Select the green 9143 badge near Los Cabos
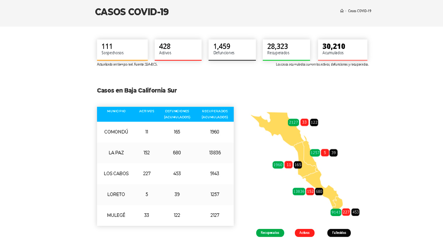Image resolution: width=443 pixels, height=246 pixels. pyautogui.click(x=336, y=212)
